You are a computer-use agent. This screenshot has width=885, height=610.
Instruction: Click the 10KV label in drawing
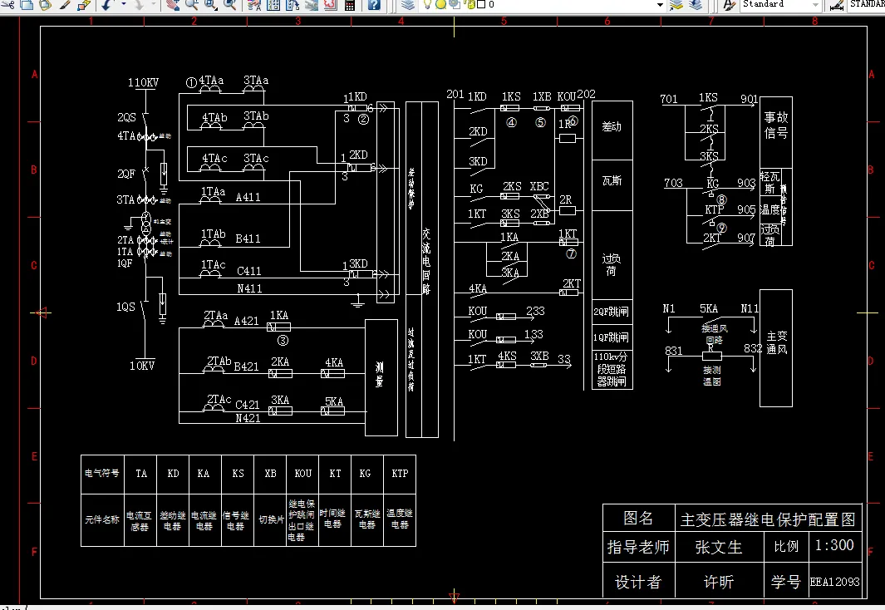[x=142, y=366]
